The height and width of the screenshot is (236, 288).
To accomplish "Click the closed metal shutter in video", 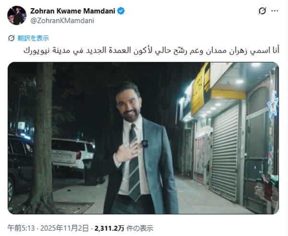I will pos(225,153).
